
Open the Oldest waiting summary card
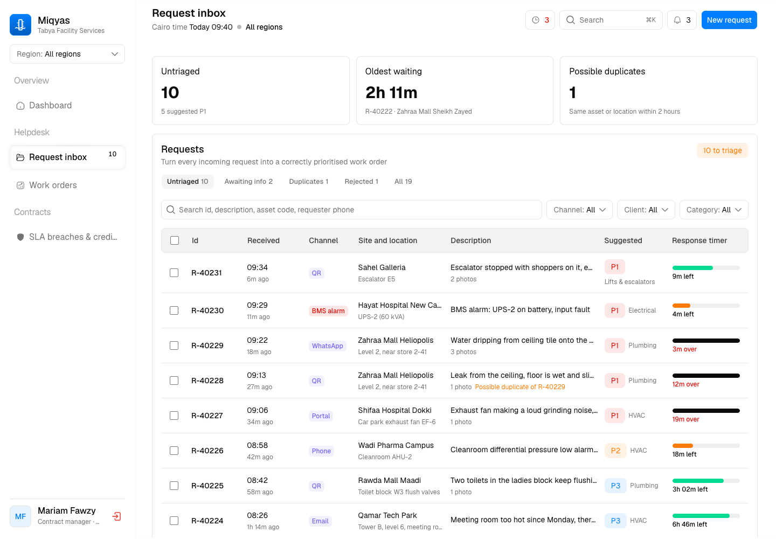(x=455, y=91)
